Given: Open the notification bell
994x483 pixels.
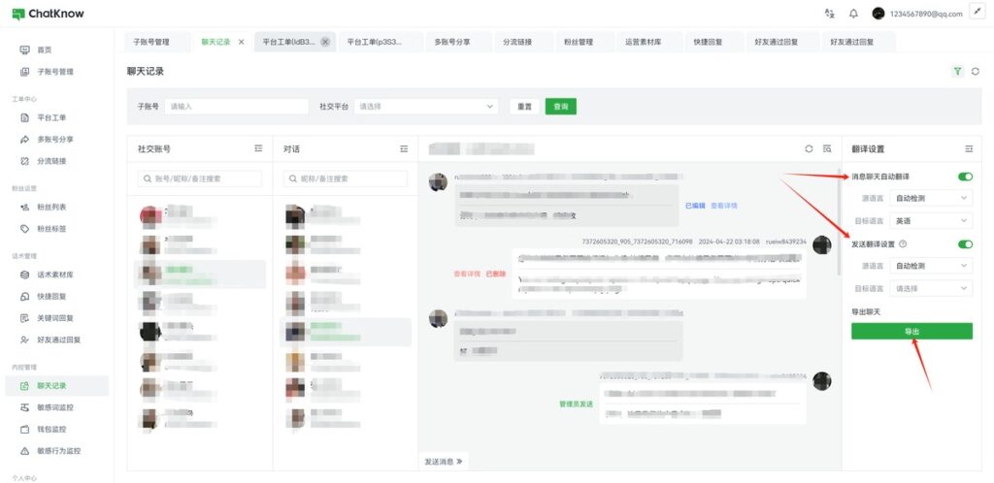Looking at the screenshot, I should (x=853, y=14).
